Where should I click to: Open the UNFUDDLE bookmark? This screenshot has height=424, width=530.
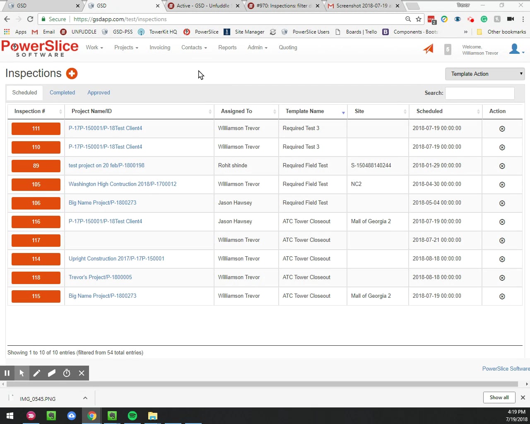coord(78,32)
